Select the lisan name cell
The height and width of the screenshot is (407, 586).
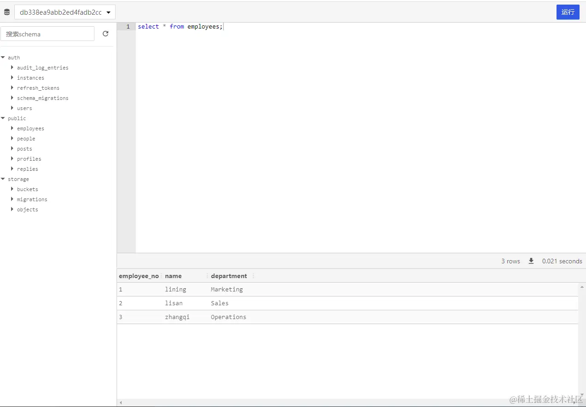click(174, 303)
